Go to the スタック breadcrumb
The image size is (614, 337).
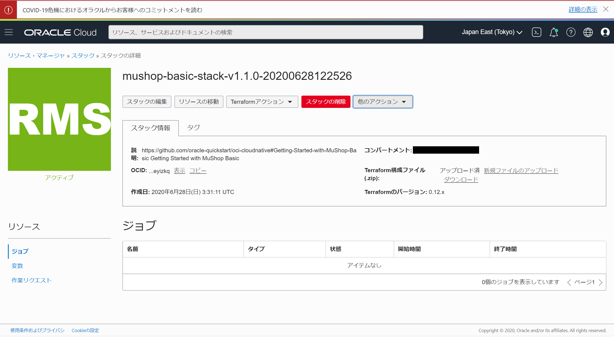click(83, 56)
